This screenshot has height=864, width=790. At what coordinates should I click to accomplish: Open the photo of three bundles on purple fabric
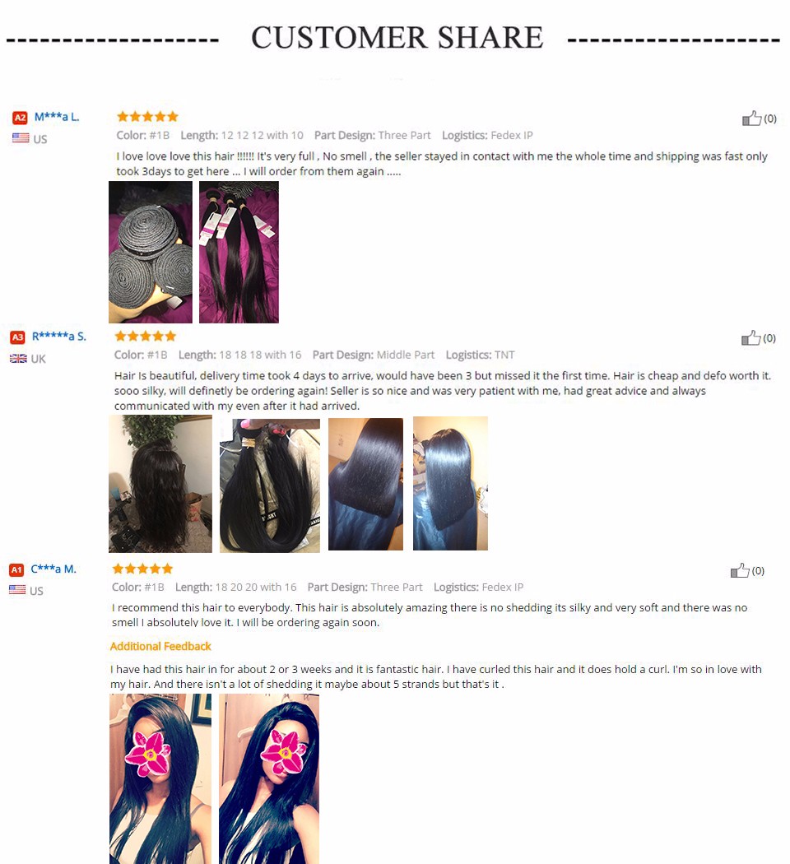click(x=239, y=252)
